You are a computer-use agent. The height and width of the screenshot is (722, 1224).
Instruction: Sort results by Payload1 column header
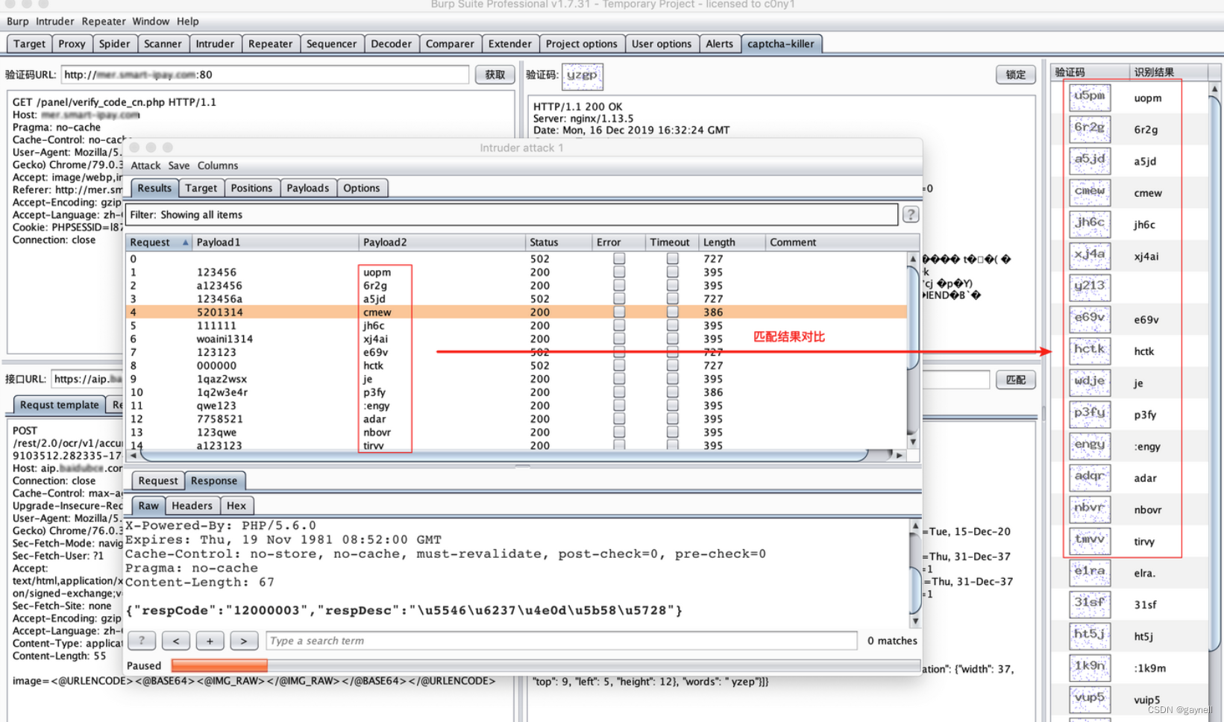(275, 242)
